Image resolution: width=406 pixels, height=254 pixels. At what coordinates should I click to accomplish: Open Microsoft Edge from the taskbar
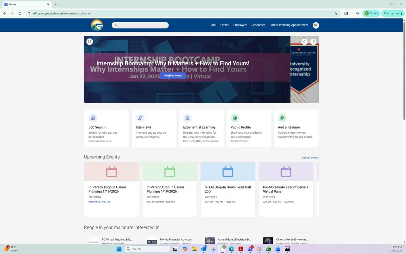point(232,249)
